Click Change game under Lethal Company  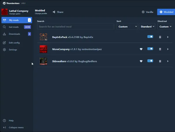(x=15, y=14)
